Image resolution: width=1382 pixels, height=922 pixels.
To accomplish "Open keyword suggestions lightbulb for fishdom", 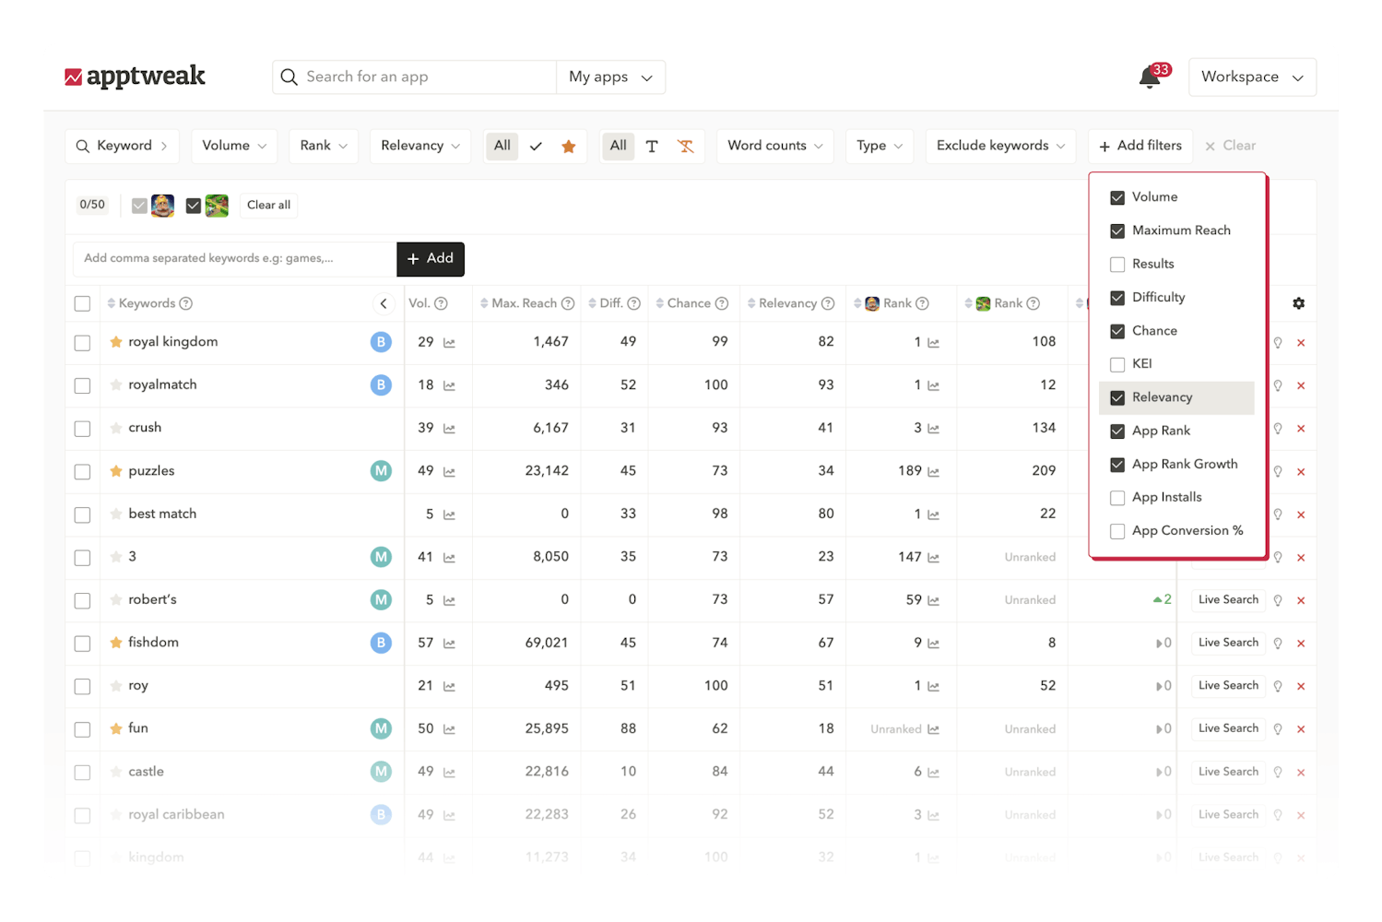I will tap(1278, 644).
